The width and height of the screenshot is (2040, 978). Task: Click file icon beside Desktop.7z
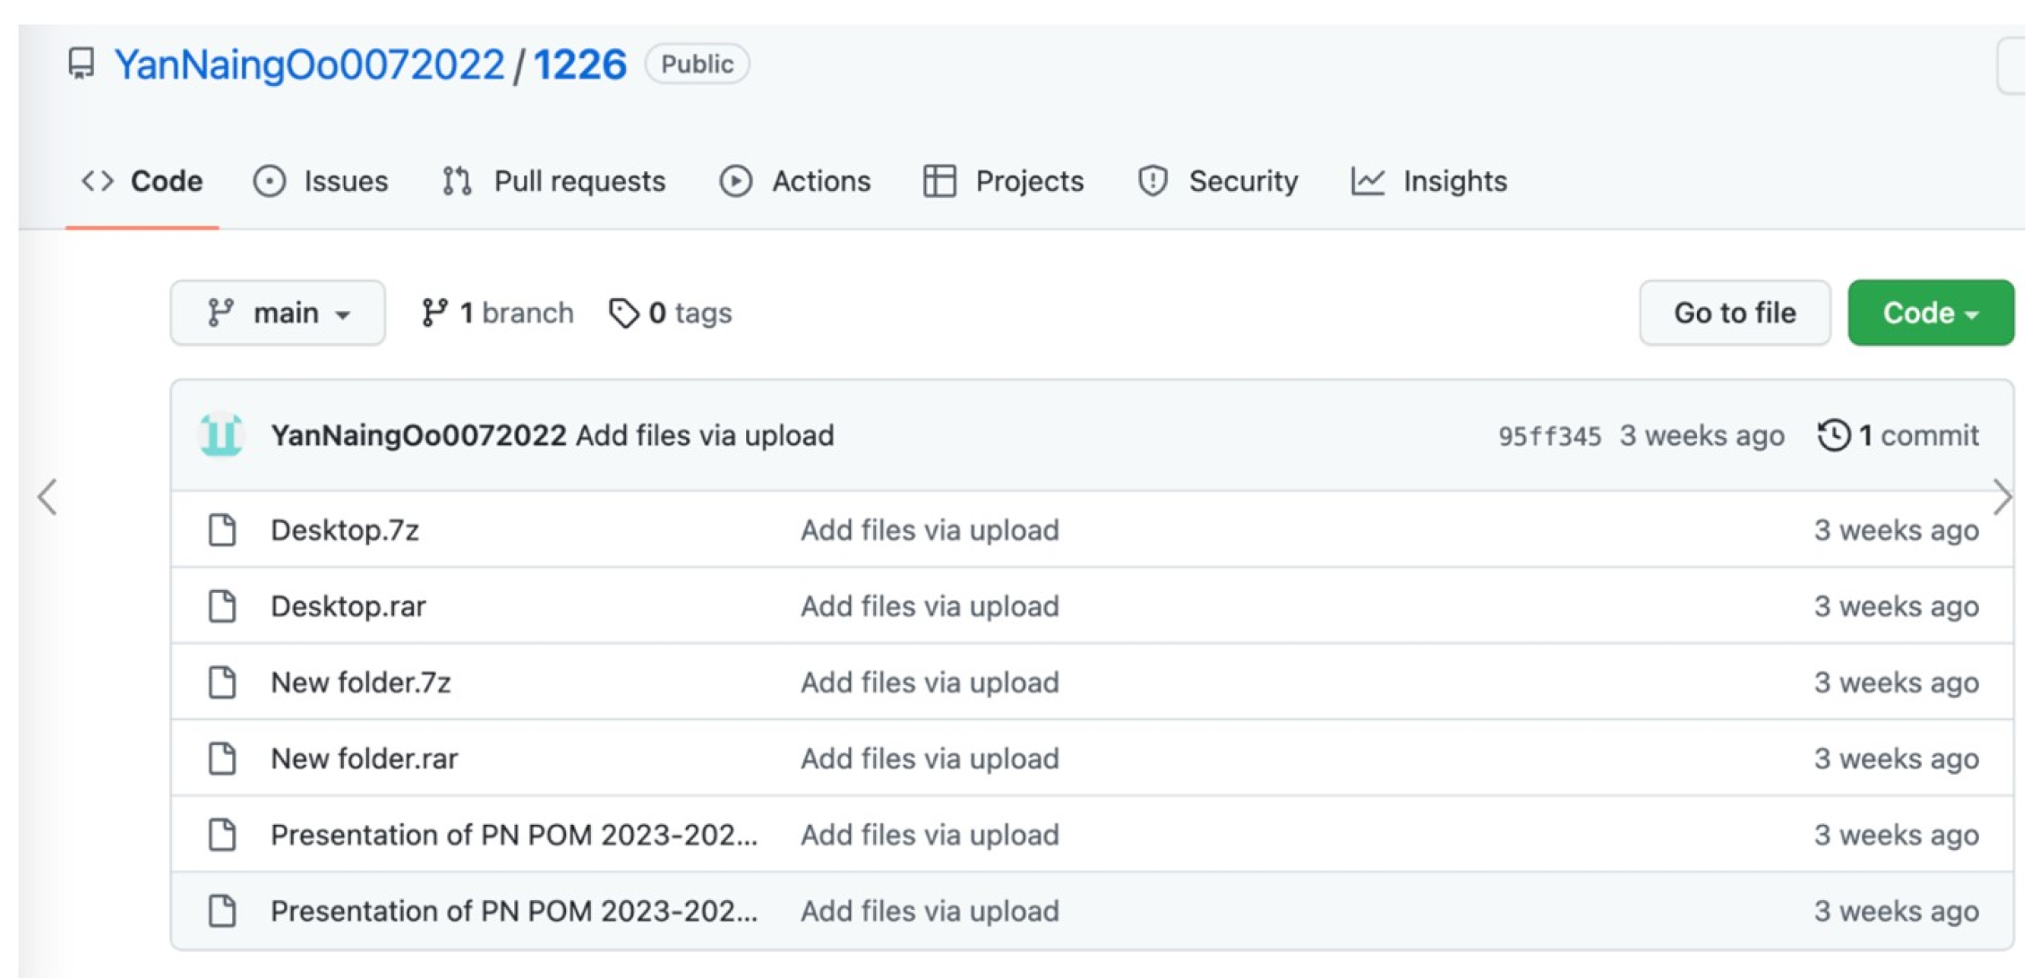(x=222, y=530)
